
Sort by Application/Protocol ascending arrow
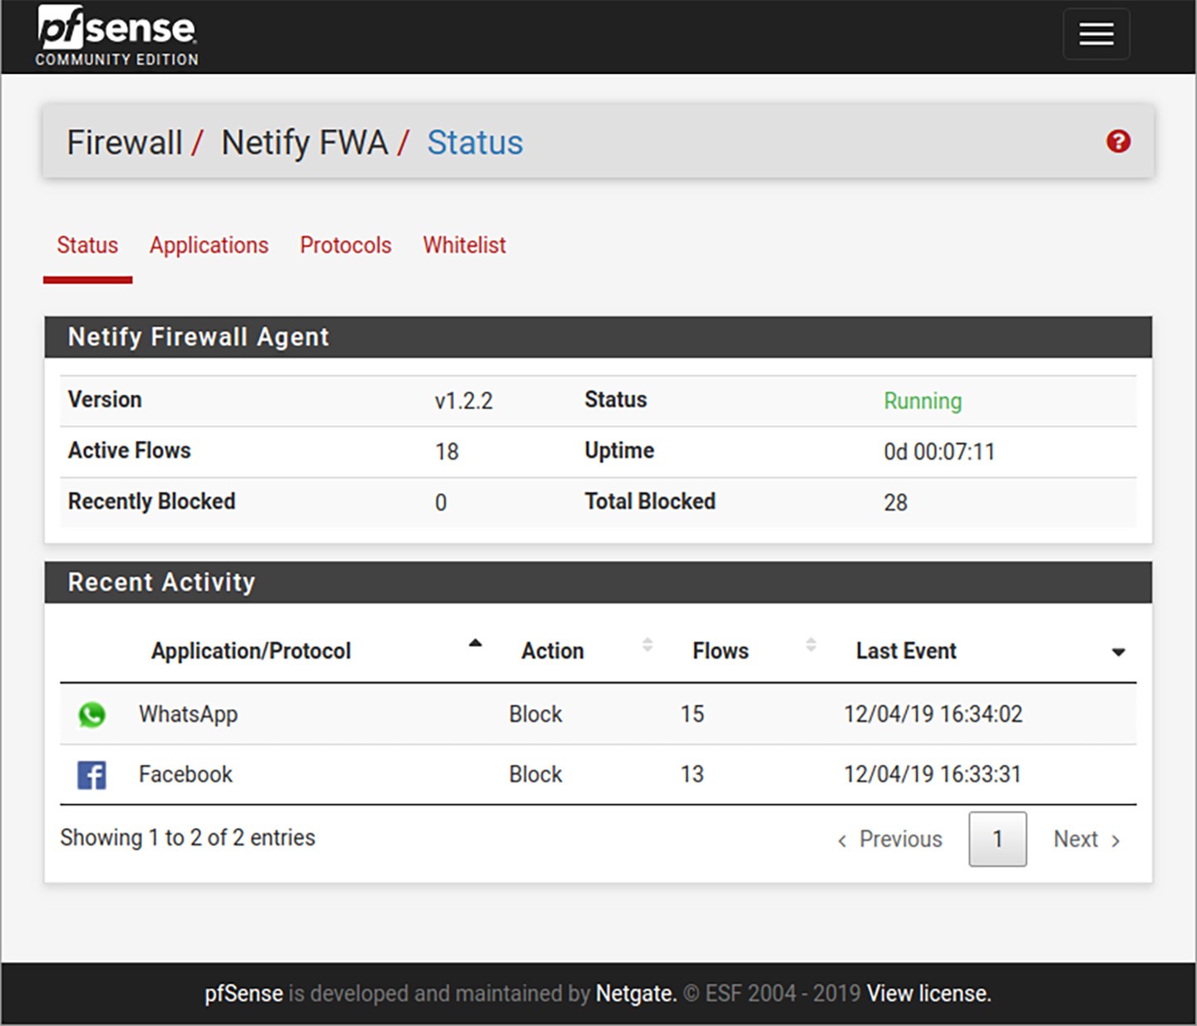475,644
